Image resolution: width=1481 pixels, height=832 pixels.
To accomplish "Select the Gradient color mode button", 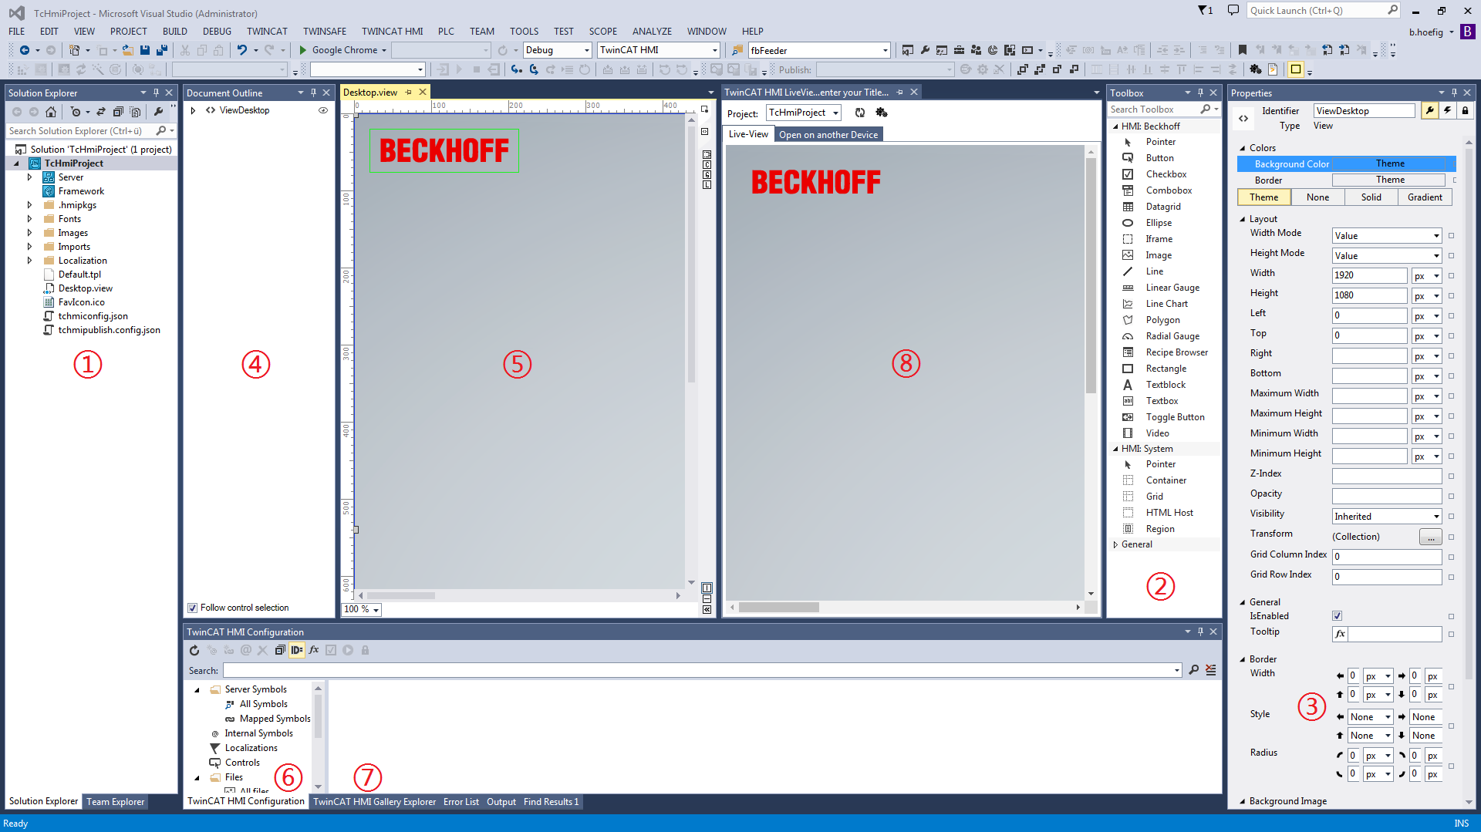I will [x=1425, y=197].
